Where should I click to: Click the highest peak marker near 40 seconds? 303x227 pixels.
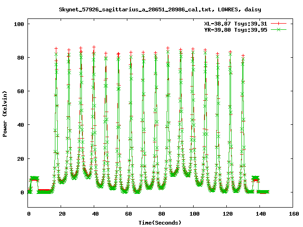tap(94, 47)
